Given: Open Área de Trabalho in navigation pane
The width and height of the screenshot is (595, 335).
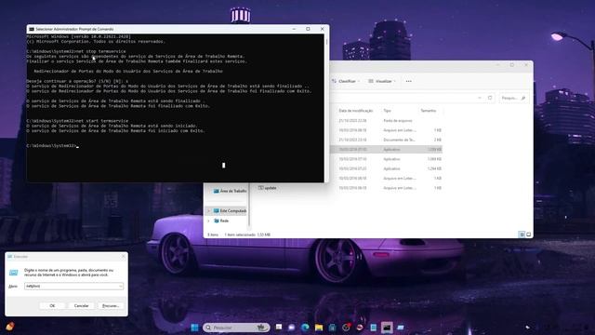Looking at the screenshot, I should coord(230,191).
